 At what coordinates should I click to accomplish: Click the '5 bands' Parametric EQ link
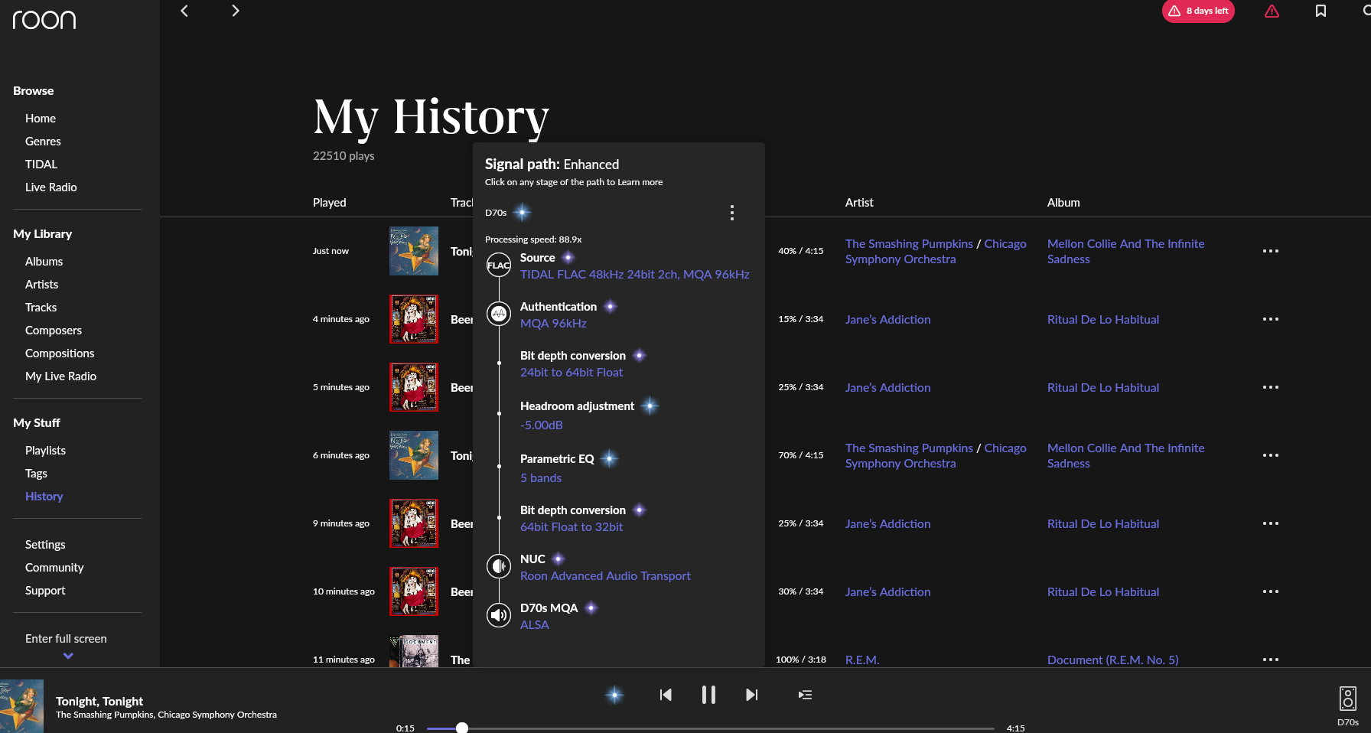click(x=541, y=478)
